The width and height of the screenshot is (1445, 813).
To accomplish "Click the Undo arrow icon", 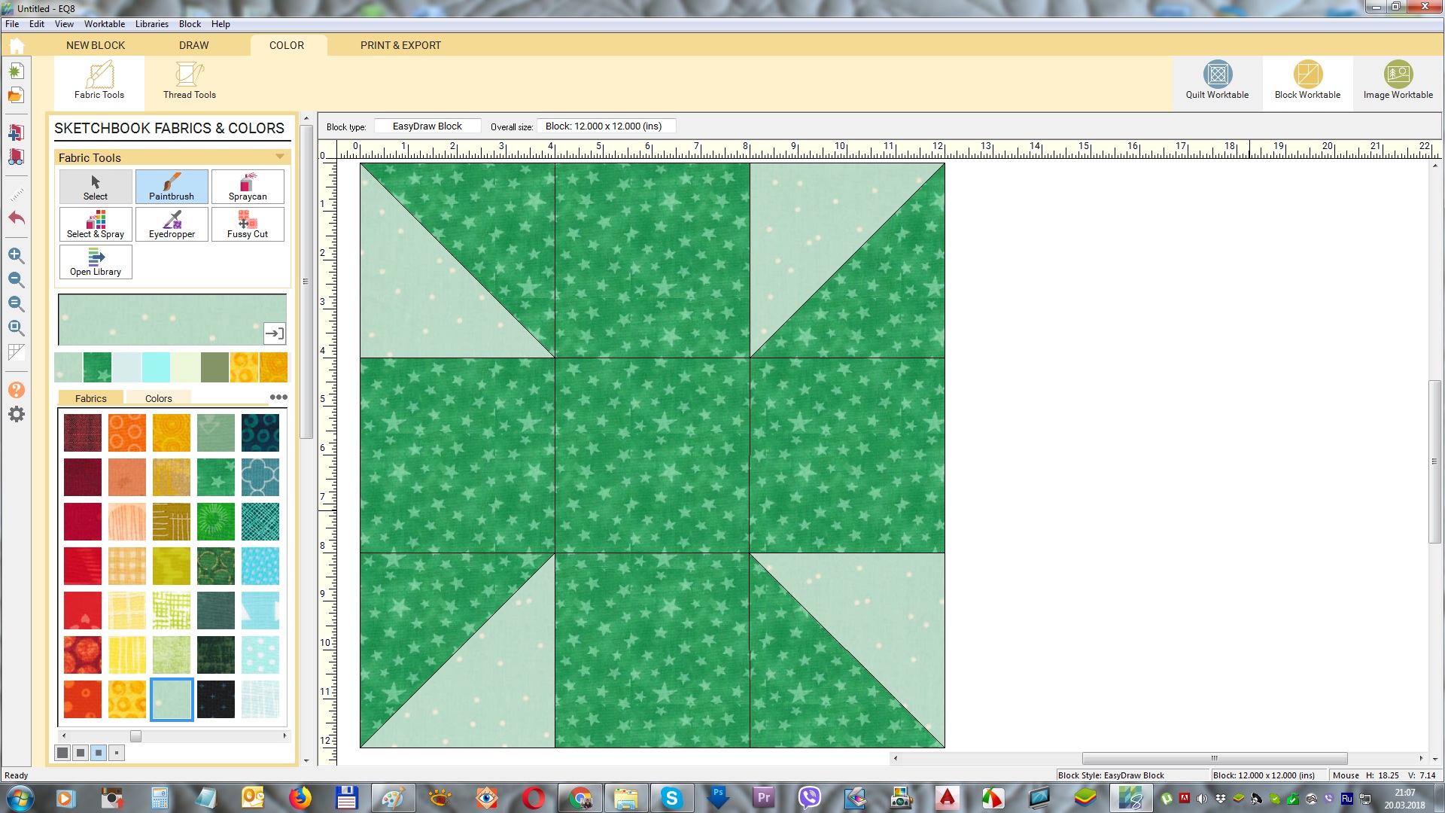I will click(x=16, y=218).
